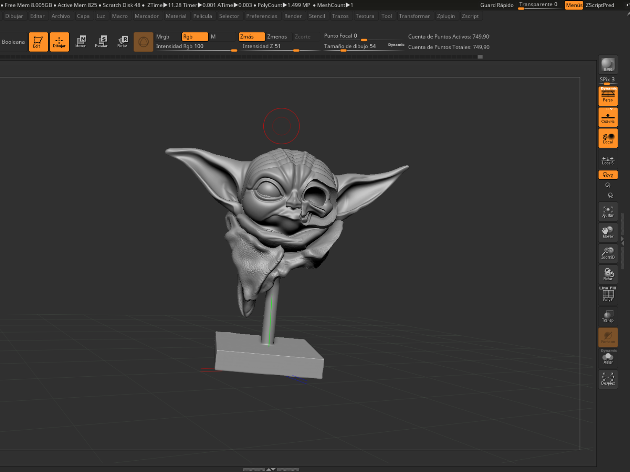
Task: Choose the Z-axis rotation icon above Ajustar
Action: pos(610,196)
